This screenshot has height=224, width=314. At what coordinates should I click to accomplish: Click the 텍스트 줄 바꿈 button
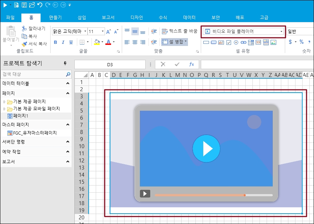click(179, 31)
